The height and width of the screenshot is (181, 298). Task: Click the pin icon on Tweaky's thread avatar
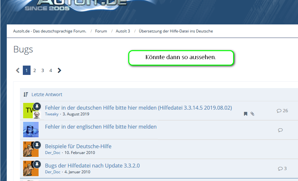point(37,106)
